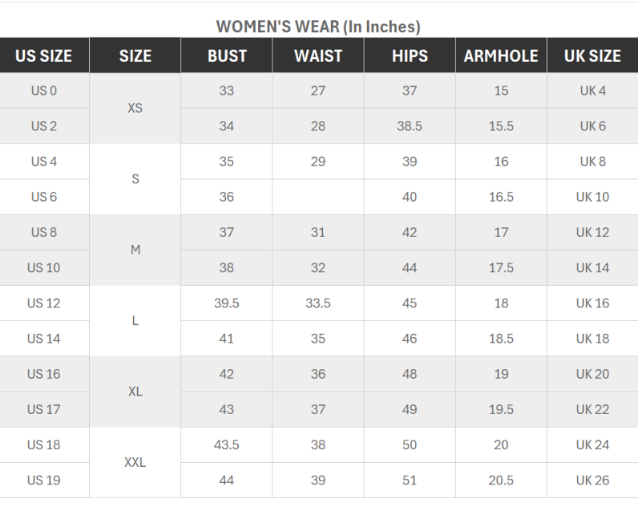This screenshot has width=638, height=531.
Task: Click the XXL size cell
Action: (135, 462)
